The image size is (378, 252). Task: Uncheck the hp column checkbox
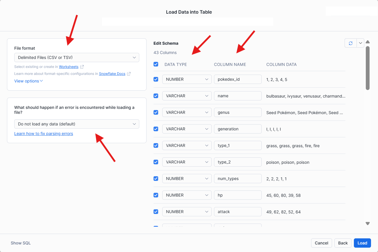(x=156, y=195)
